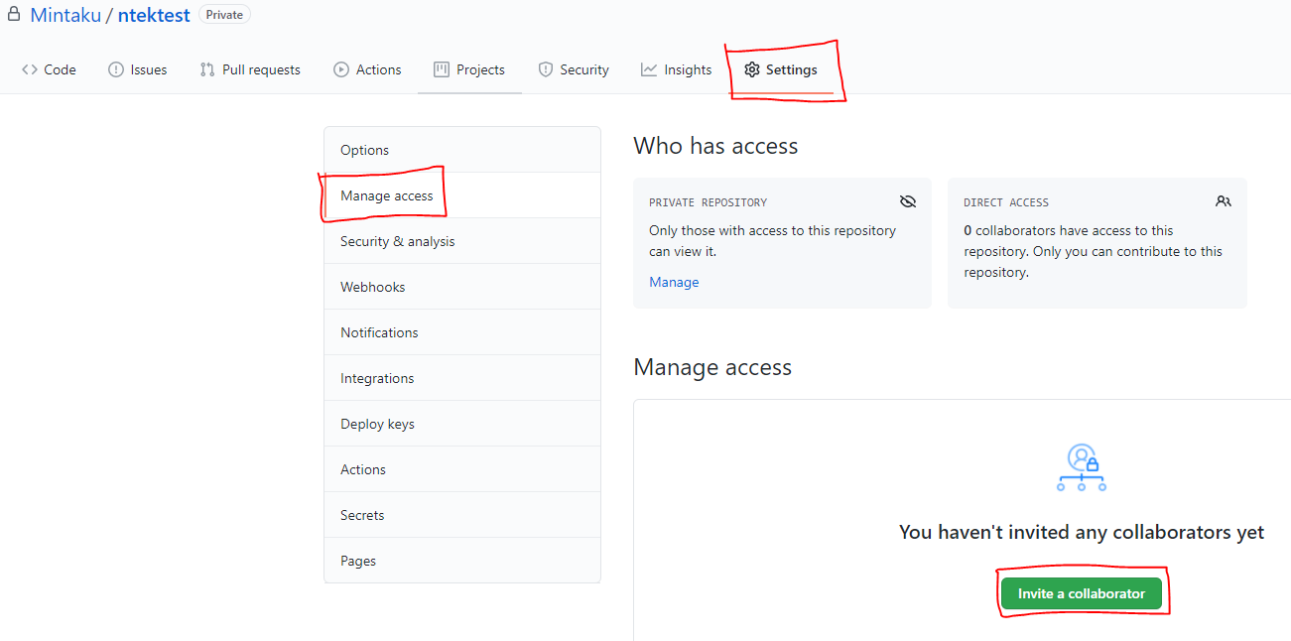Viewport: 1291px width, 641px height.
Task: Click the Pull requests branch icon
Action: [x=207, y=69]
